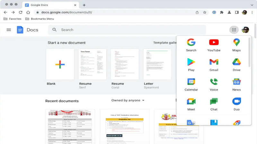Open Google News app

236,84
